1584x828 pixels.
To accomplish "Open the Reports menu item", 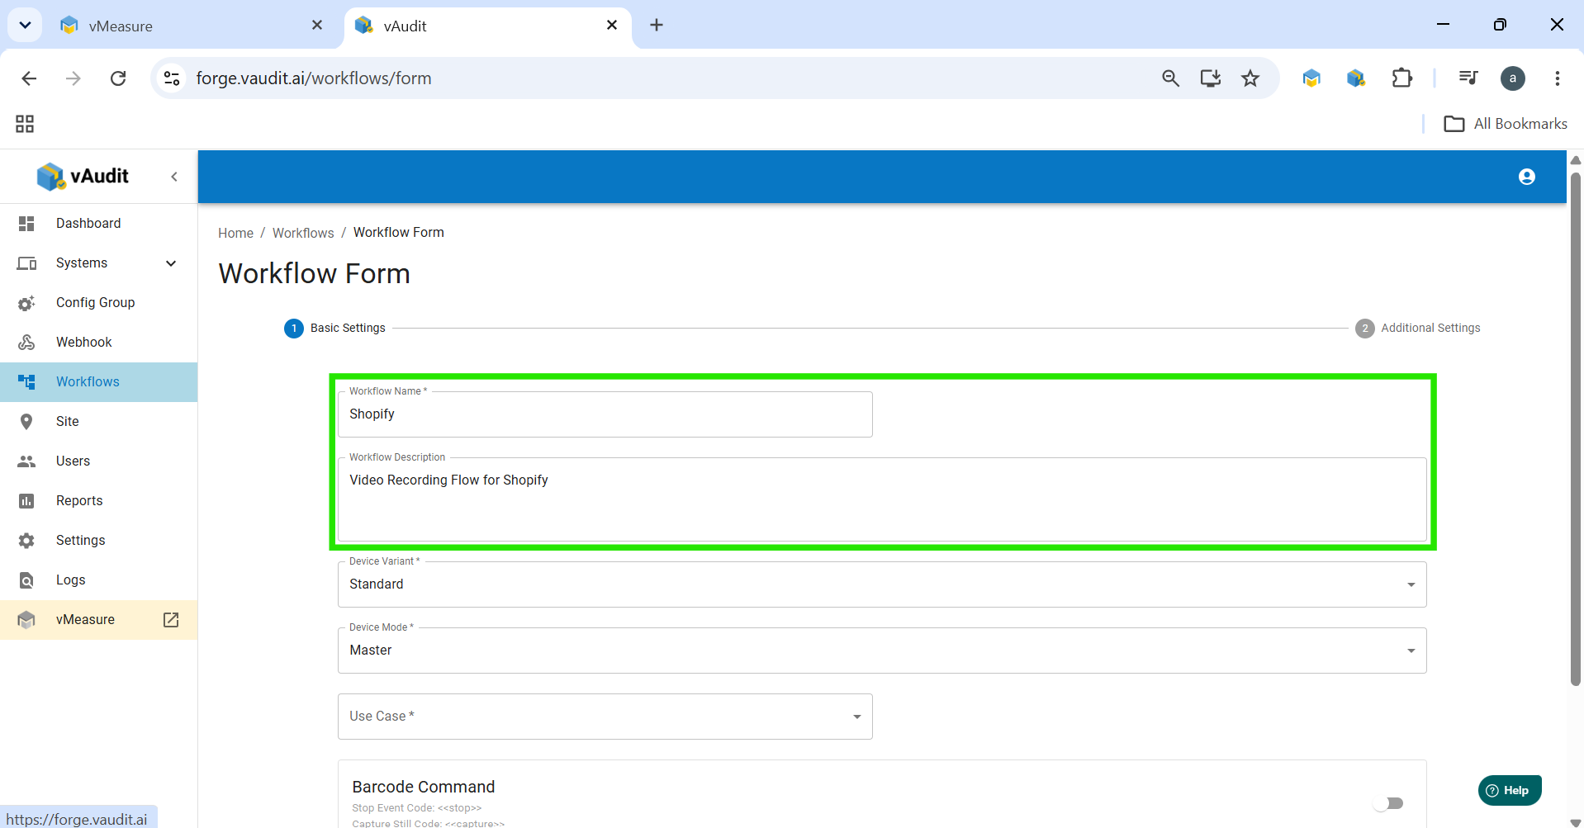I will 98,501.
